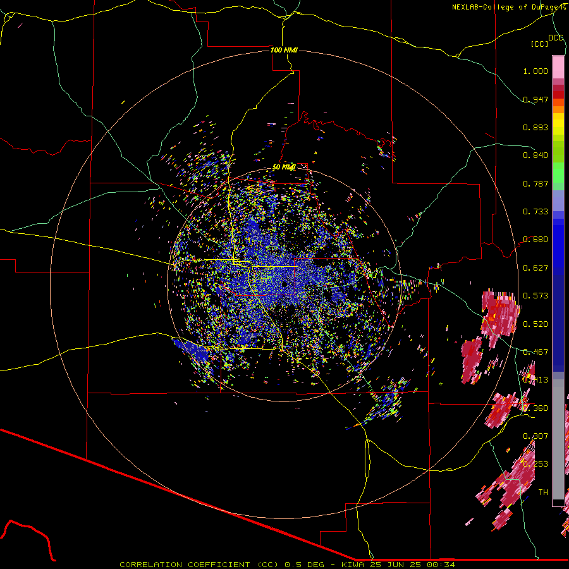Select the lavender segment of the color bar
The image size is (569, 569).
pos(558,200)
